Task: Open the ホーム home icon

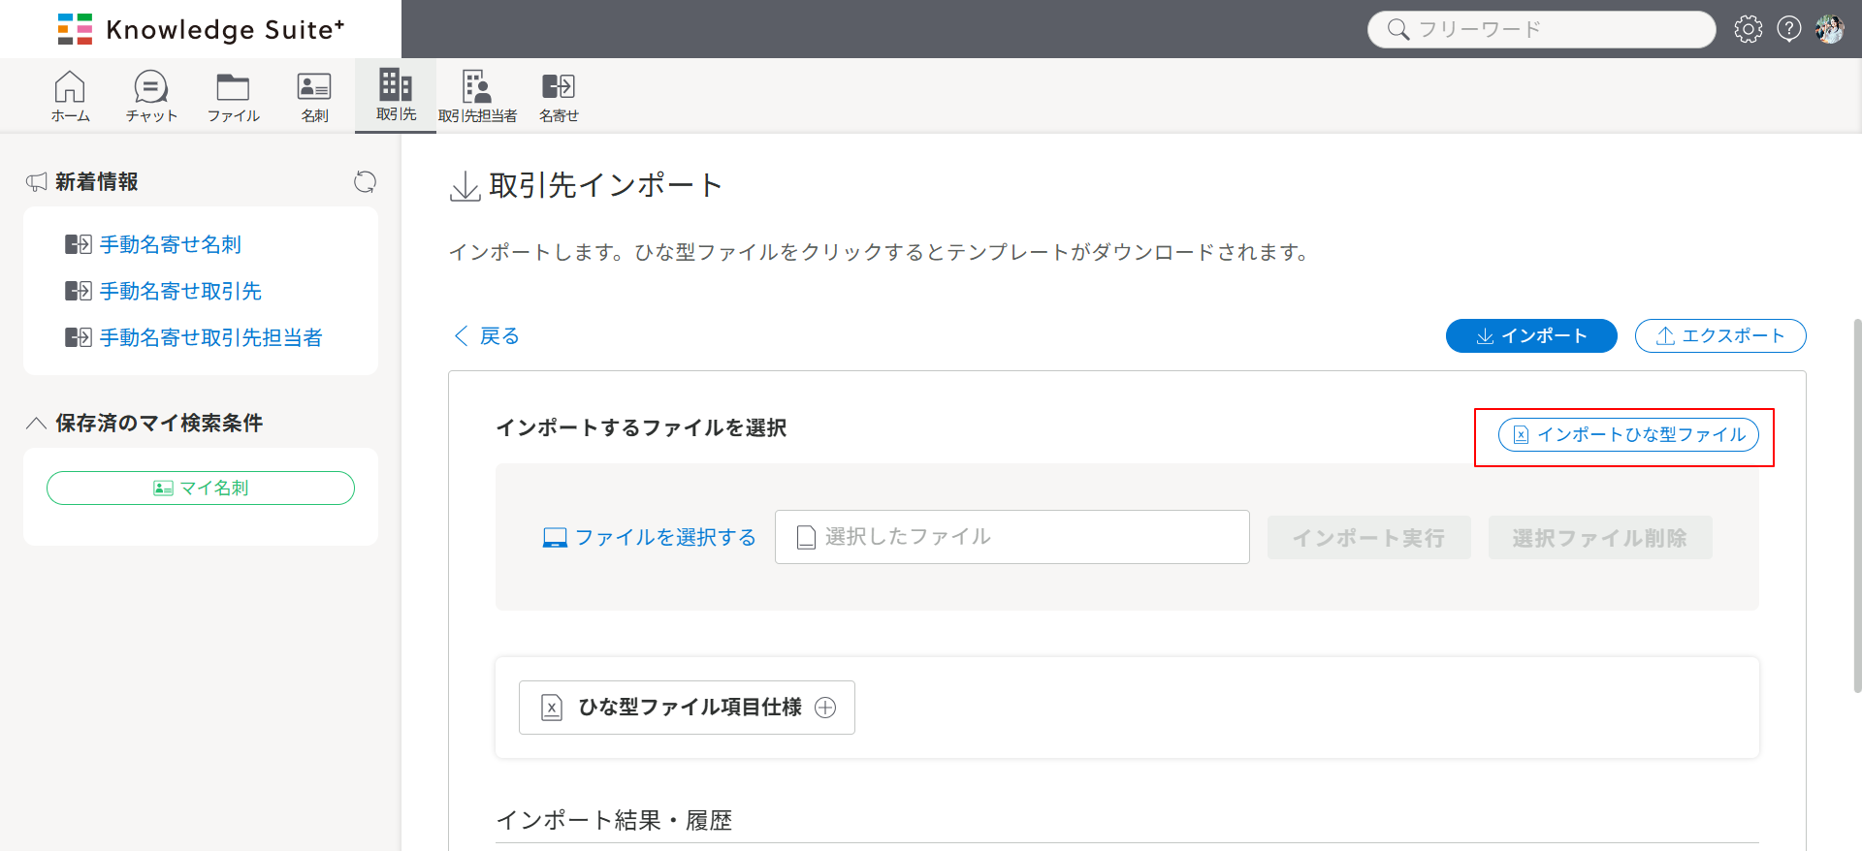Action: click(x=70, y=96)
